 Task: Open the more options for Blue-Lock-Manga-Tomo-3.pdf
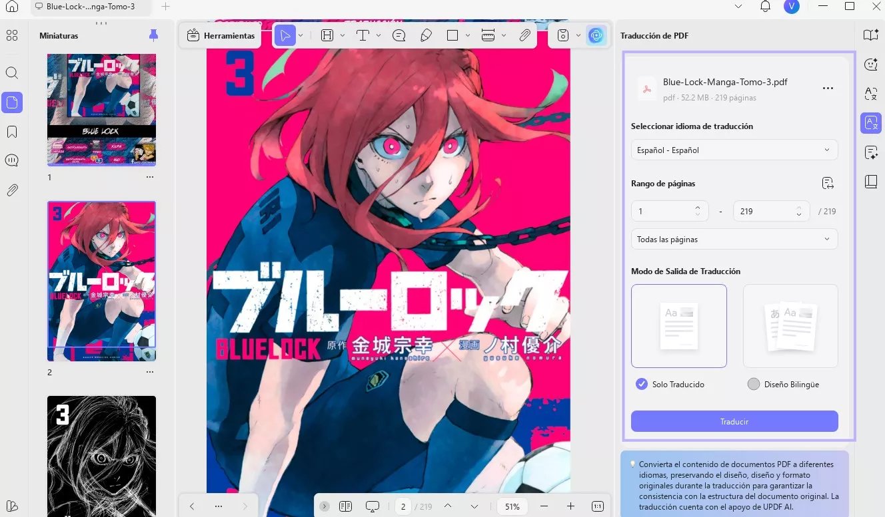828,88
